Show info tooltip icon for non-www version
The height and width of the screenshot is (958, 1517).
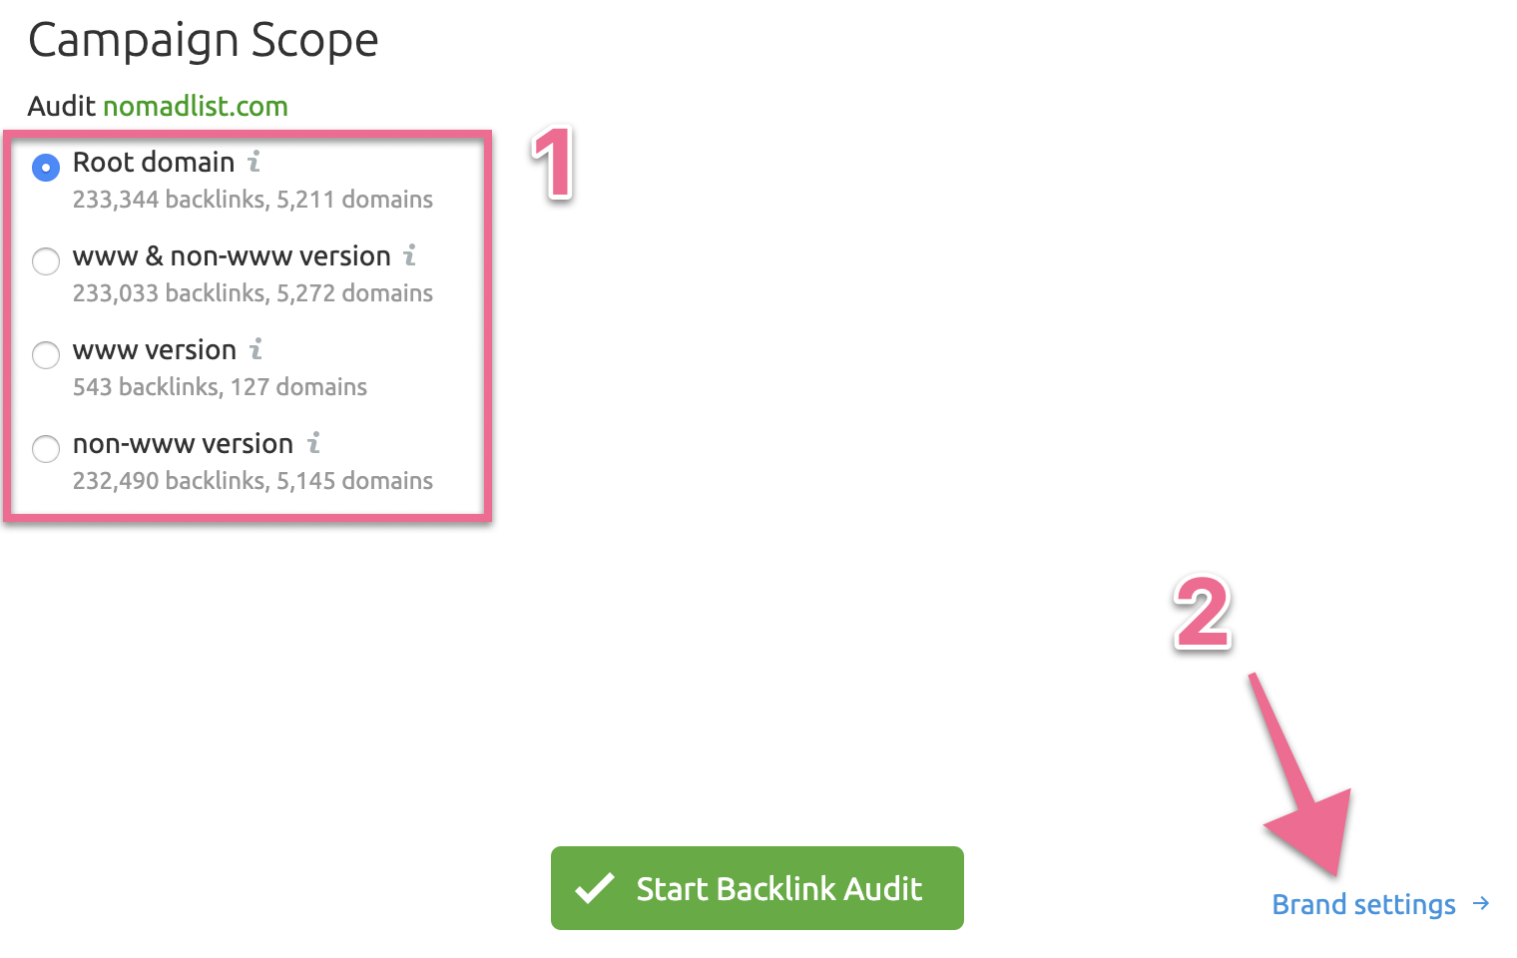313,442
